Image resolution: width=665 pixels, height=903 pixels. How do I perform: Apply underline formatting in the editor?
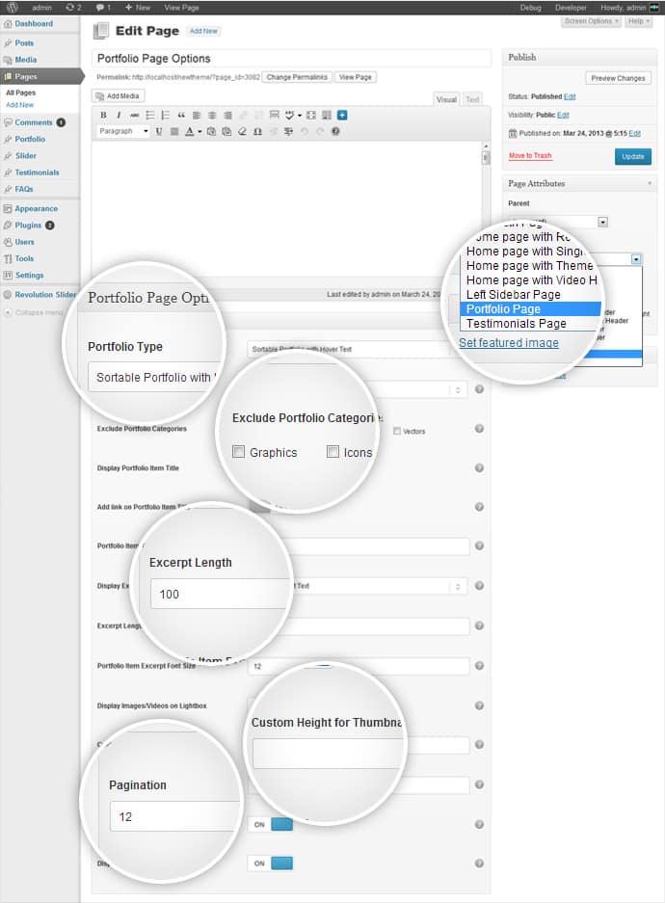click(x=159, y=132)
